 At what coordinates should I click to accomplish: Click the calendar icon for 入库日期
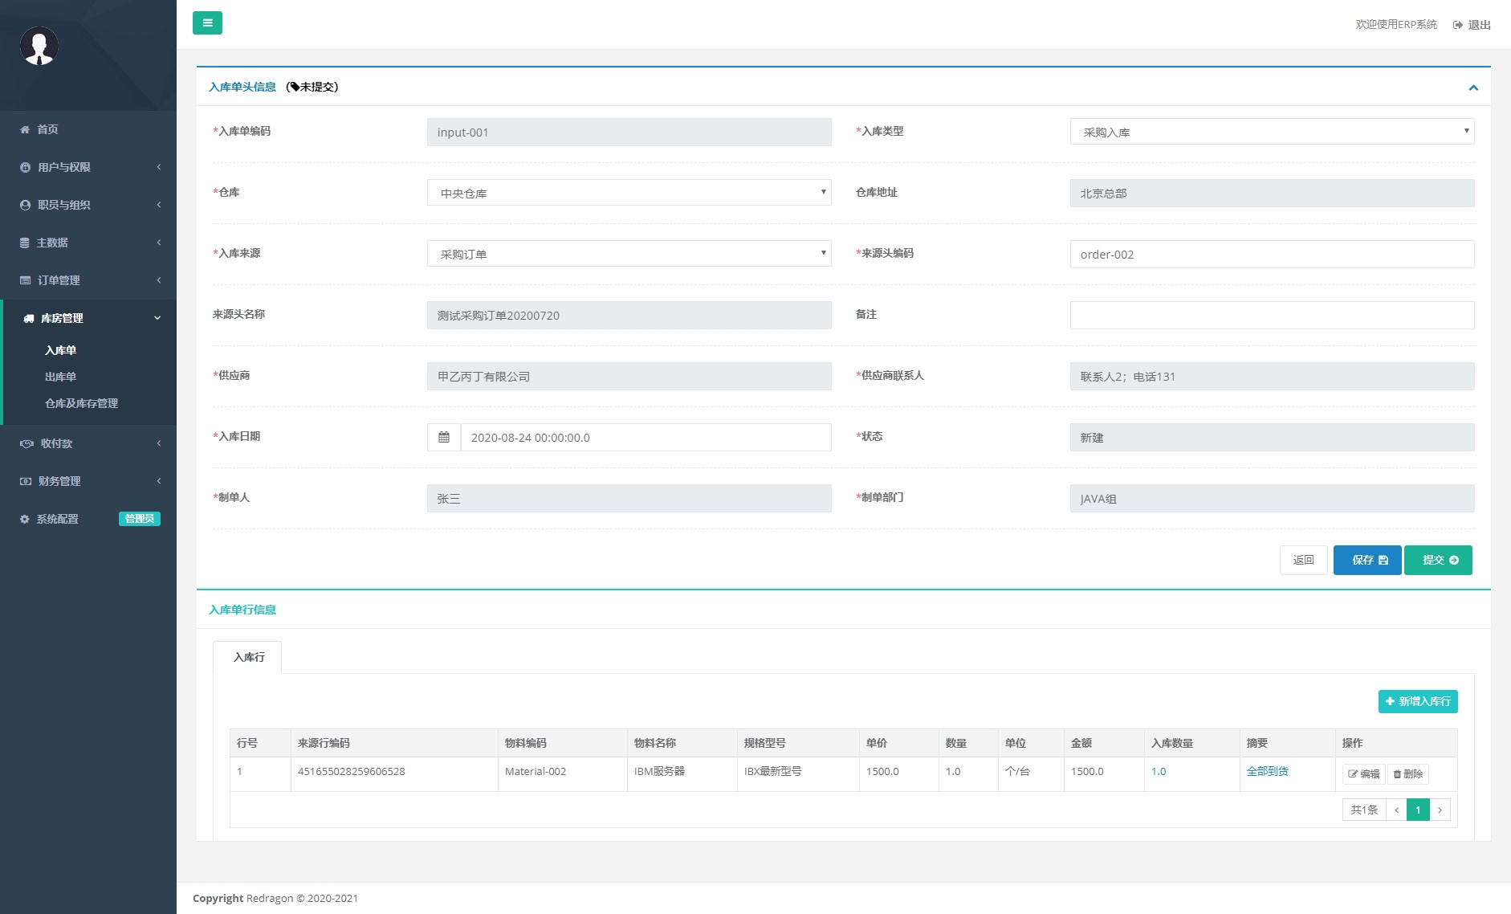pyautogui.click(x=444, y=437)
